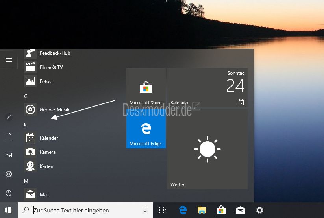324x218 pixels.
Task: Open Kalender in the app list
Action: pyautogui.click(x=41, y=138)
